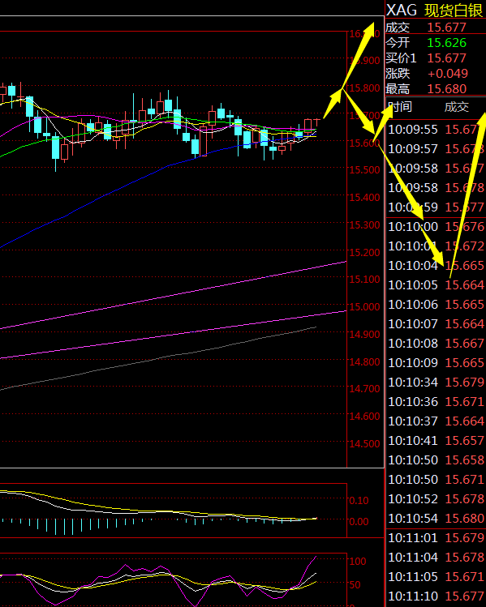
Task: Click the 时间 column header
Action: (x=400, y=107)
